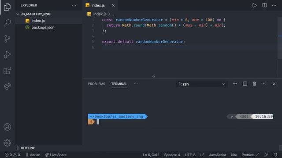Screen dimensions: 282x158
Task: Open errors and warnings status item
Action: (x=12, y=155)
